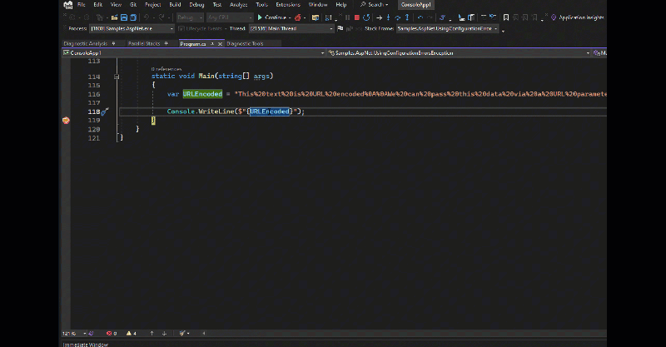Switch to the Diagnostic Analysis tab
The width and height of the screenshot is (666, 347).
pos(86,44)
